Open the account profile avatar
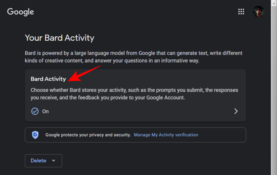277x175 pixels. (258, 11)
